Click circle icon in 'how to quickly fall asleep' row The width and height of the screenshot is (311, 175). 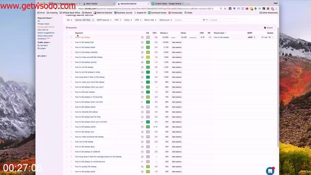click(x=142, y=167)
